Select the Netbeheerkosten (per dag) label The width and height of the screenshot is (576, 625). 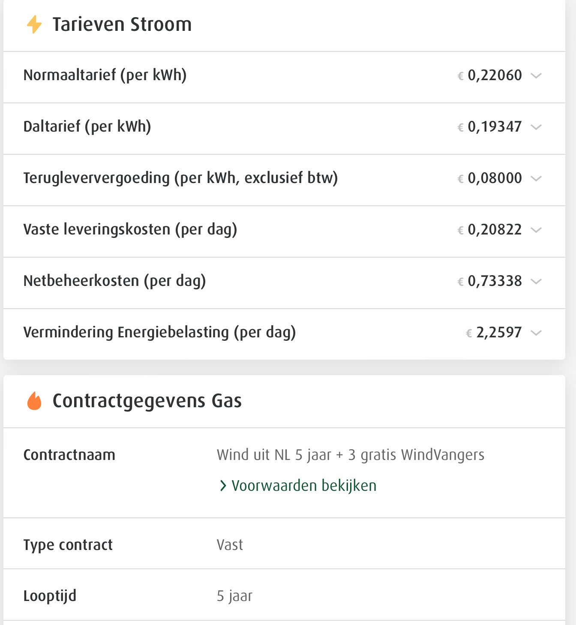114,281
